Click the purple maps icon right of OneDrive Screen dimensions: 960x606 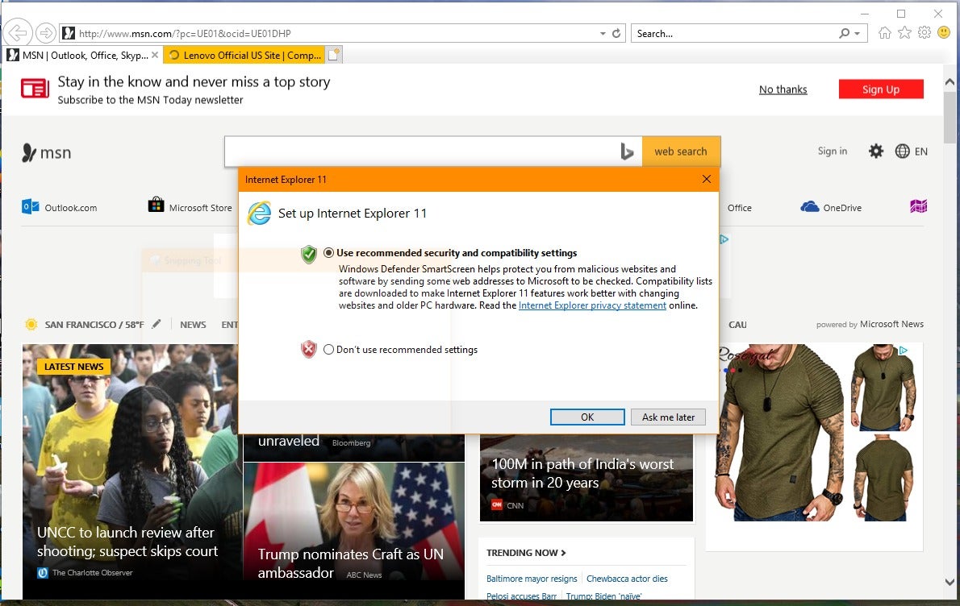coord(918,206)
